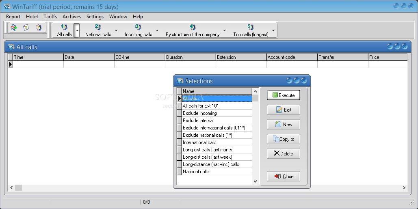Image resolution: width=418 pixels, height=209 pixels.
Task: Click the second toolbar document icon
Action: coord(26,28)
